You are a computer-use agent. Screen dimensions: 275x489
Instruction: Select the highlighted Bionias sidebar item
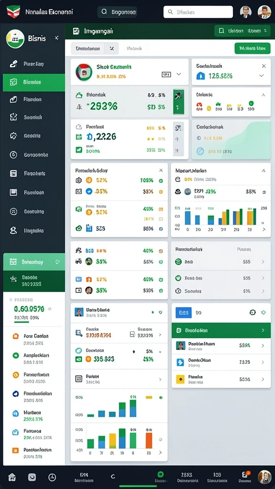pyautogui.click(x=34, y=82)
